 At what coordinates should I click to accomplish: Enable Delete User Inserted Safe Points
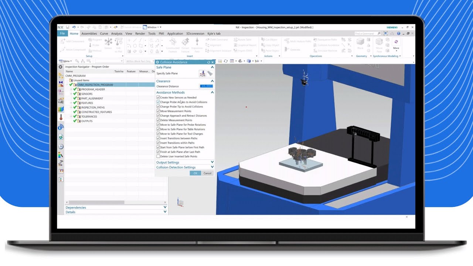(x=158, y=156)
